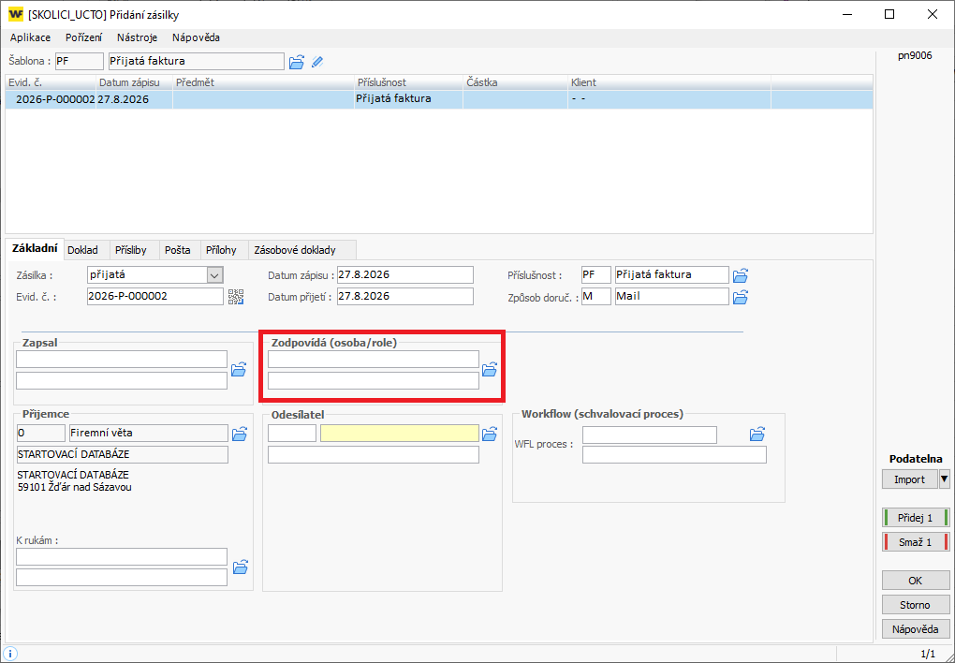Click the yellow Odesílatel name field
Image resolution: width=955 pixels, height=663 pixels.
coord(400,434)
